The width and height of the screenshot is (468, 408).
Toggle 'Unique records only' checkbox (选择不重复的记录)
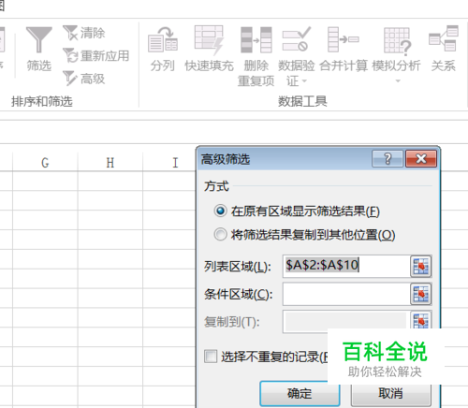[x=211, y=357]
